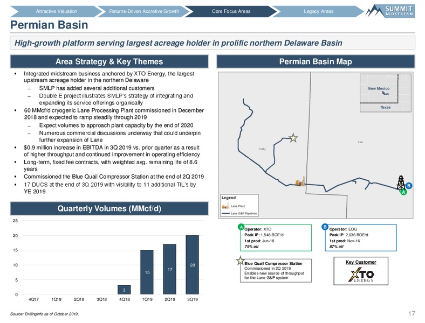Viewport: 425px width, 323px height.
Task: Click Numerous commercial discussions underway sub-bullet
Action: [x=120, y=136]
